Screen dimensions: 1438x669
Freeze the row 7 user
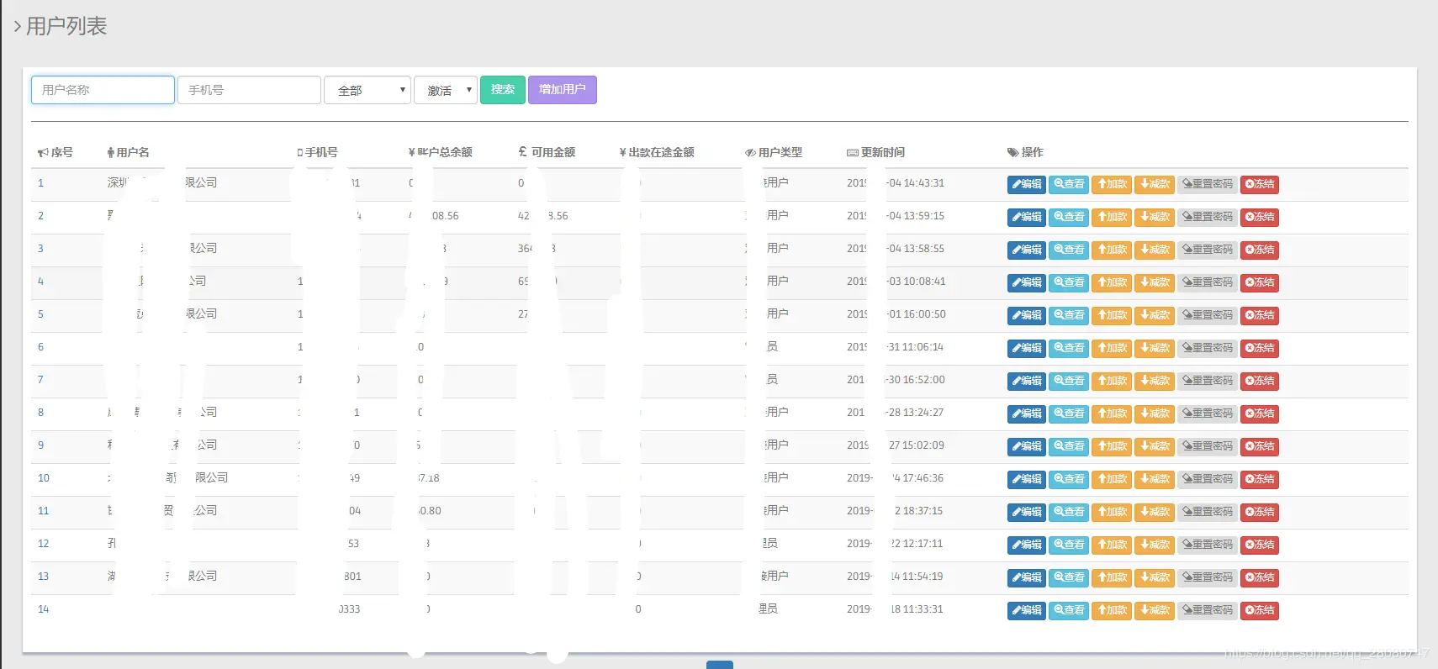click(1260, 381)
